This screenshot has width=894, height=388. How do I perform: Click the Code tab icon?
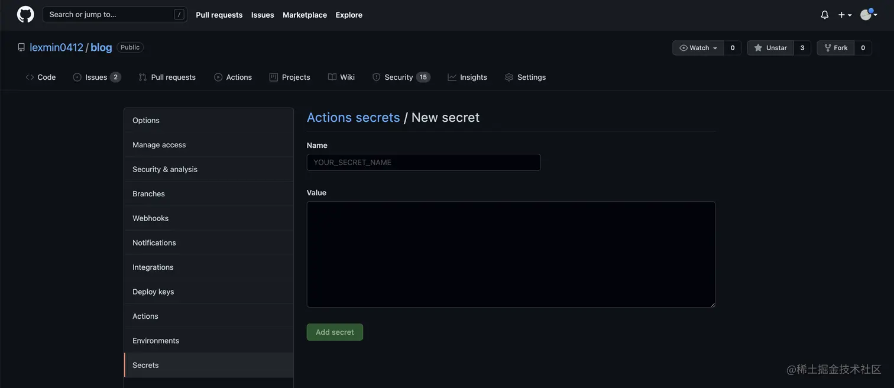pos(30,77)
